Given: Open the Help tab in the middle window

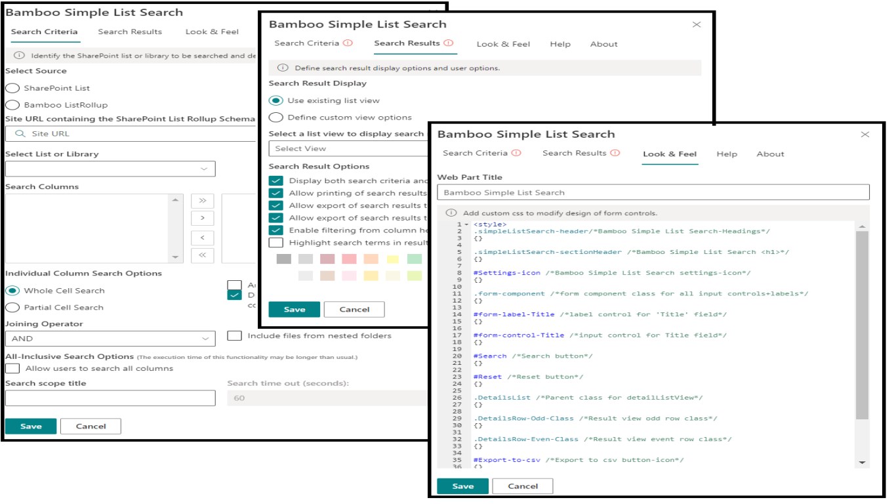Looking at the screenshot, I should pyautogui.click(x=560, y=44).
